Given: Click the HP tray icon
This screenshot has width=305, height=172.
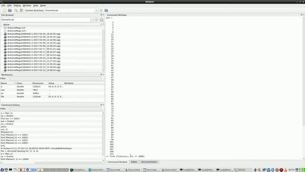Looking at the screenshot, I should click(268, 170).
